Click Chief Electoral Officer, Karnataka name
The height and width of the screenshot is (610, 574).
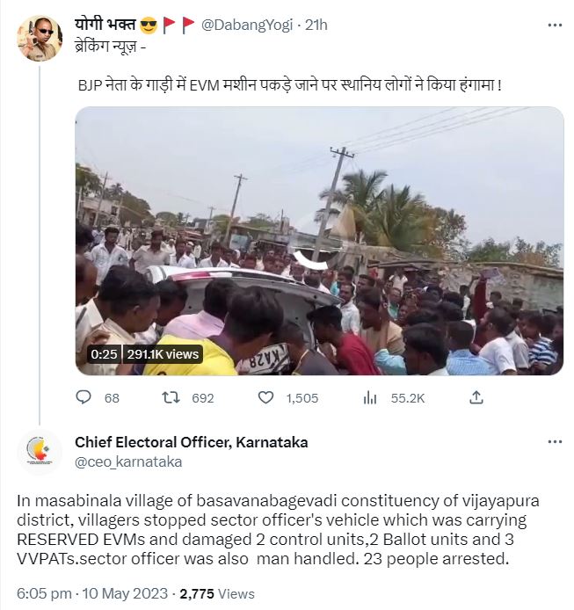191,442
